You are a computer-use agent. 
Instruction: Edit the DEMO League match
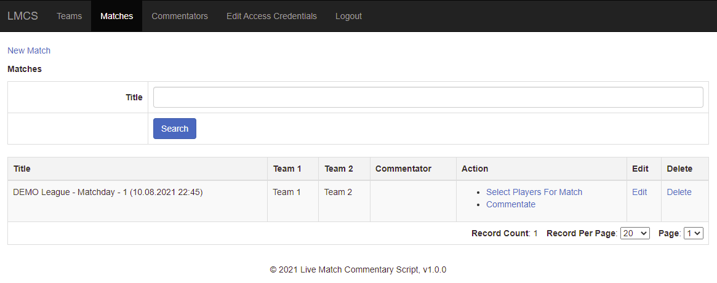point(639,192)
